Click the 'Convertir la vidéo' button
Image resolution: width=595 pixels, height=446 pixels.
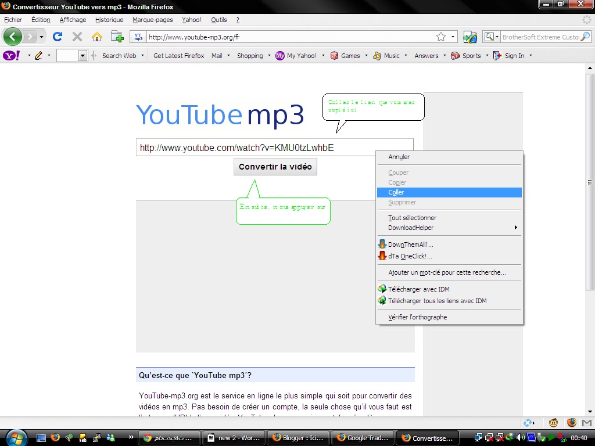pos(275,167)
